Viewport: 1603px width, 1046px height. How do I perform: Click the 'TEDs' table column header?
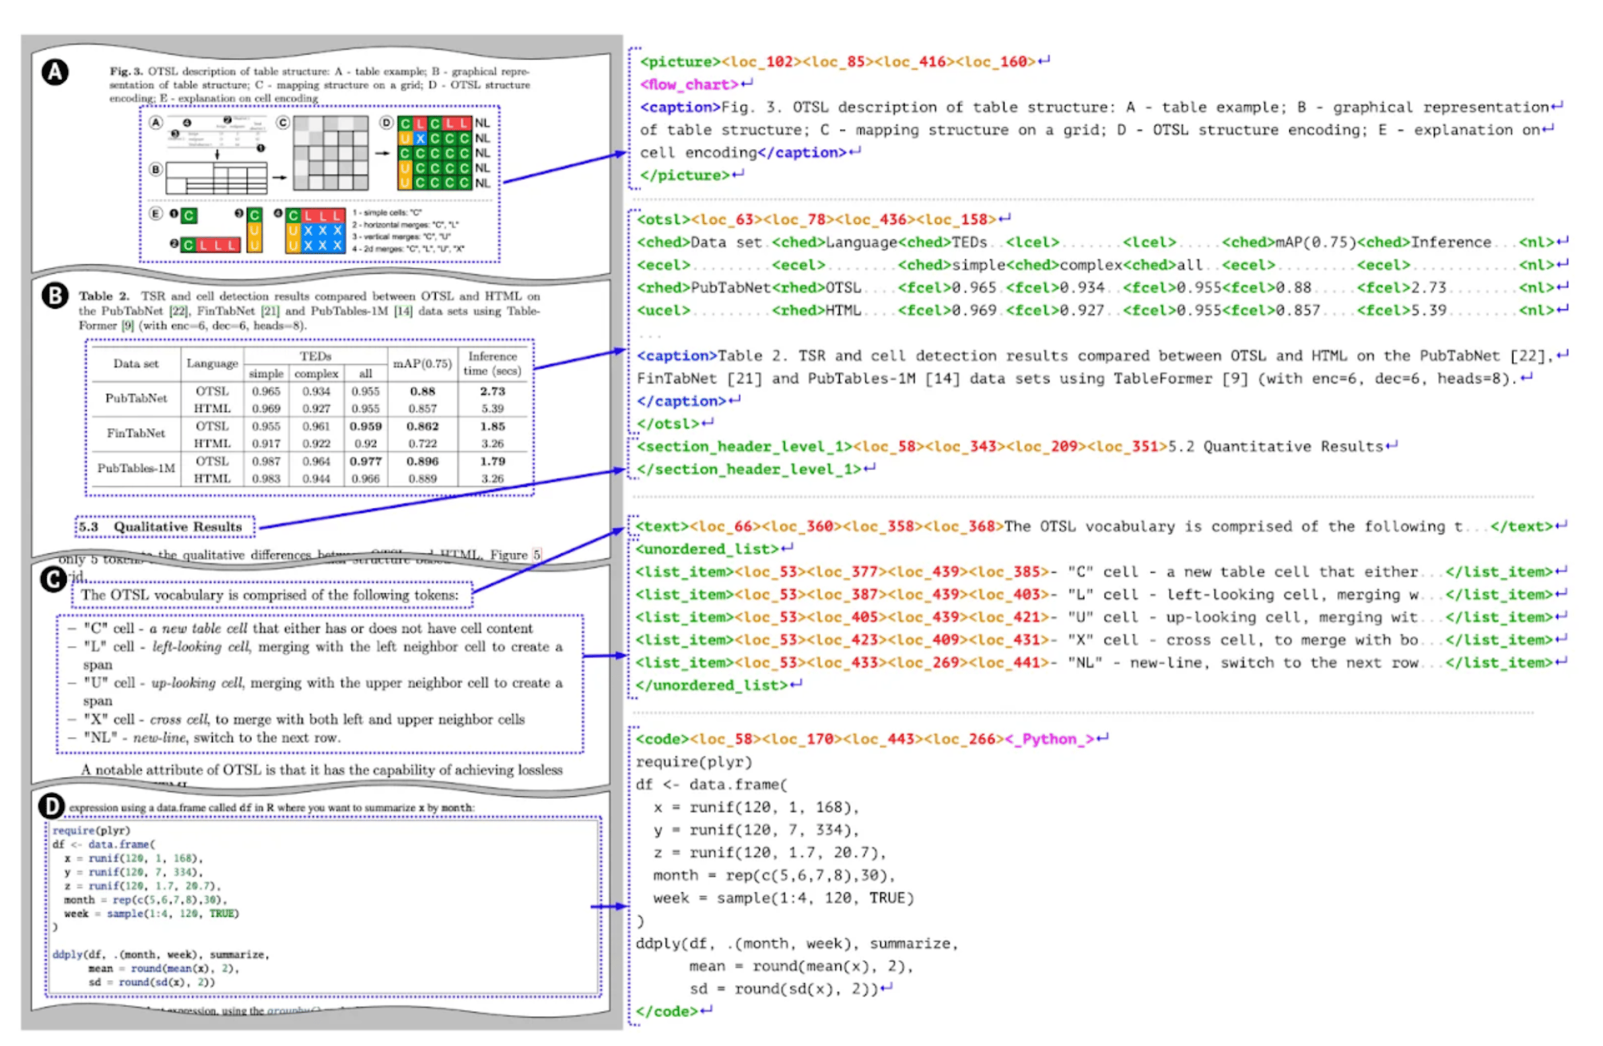316,356
